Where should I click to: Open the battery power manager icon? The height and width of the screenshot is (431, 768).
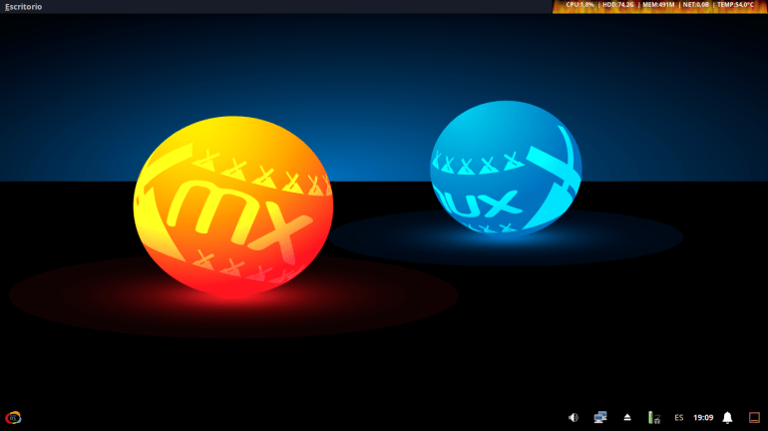(653, 417)
